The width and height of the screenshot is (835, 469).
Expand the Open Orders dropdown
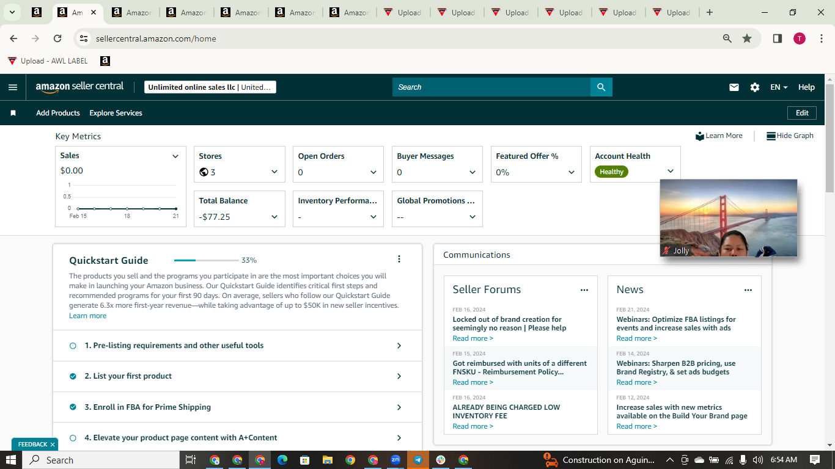pos(373,172)
